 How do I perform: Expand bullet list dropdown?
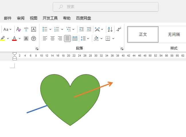[x=50, y=29]
